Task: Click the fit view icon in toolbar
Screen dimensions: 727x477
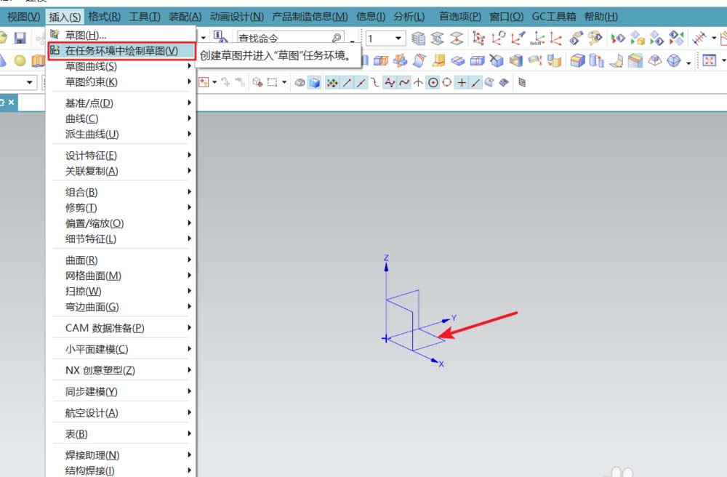Action: (708, 61)
